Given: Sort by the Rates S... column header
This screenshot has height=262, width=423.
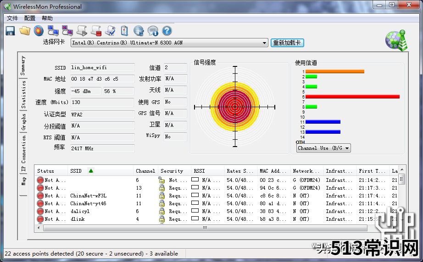Looking at the screenshot, I should 240,171.
